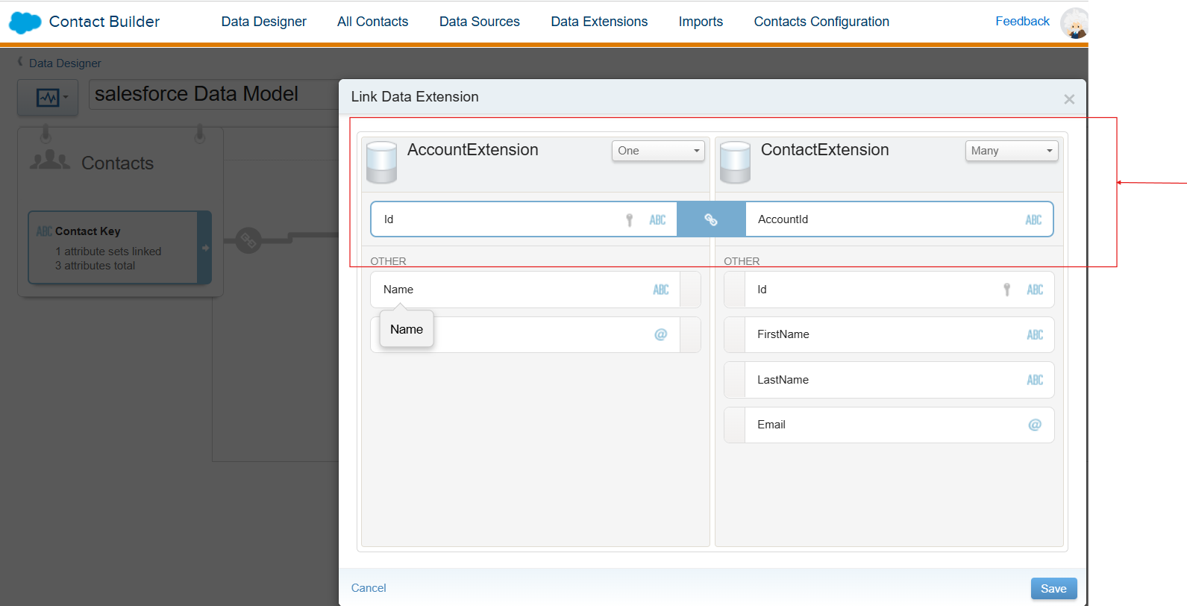Click the chain link icon beside Contacts box
Screen dimensions: 1187x606
pyautogui.click(x=248, y=240)
